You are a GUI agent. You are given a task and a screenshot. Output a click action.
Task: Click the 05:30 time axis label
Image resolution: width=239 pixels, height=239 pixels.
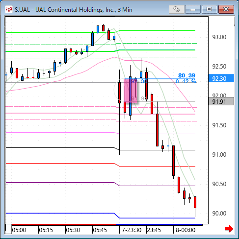point(73,230)
